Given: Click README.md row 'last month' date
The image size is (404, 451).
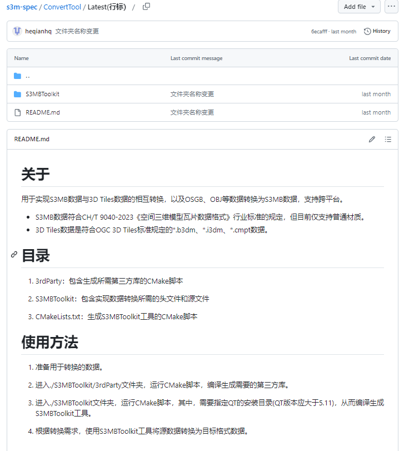Looking at the screenshot, I should coord(376,112).
